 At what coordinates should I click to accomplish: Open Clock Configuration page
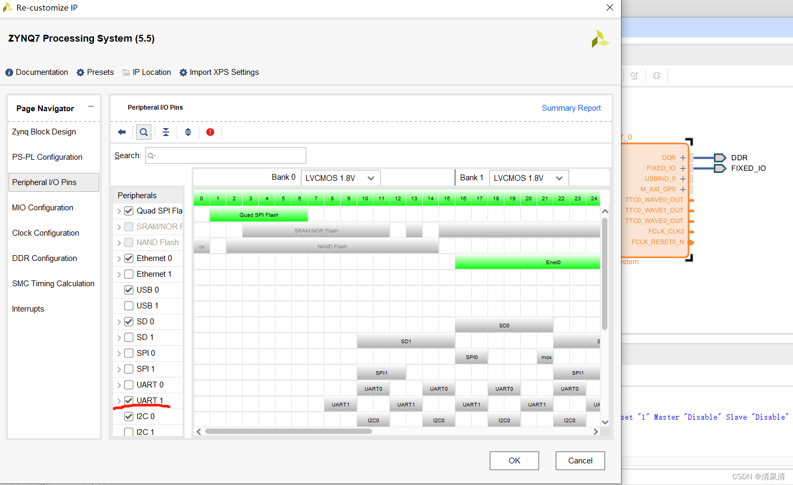[x=46, y=233]
